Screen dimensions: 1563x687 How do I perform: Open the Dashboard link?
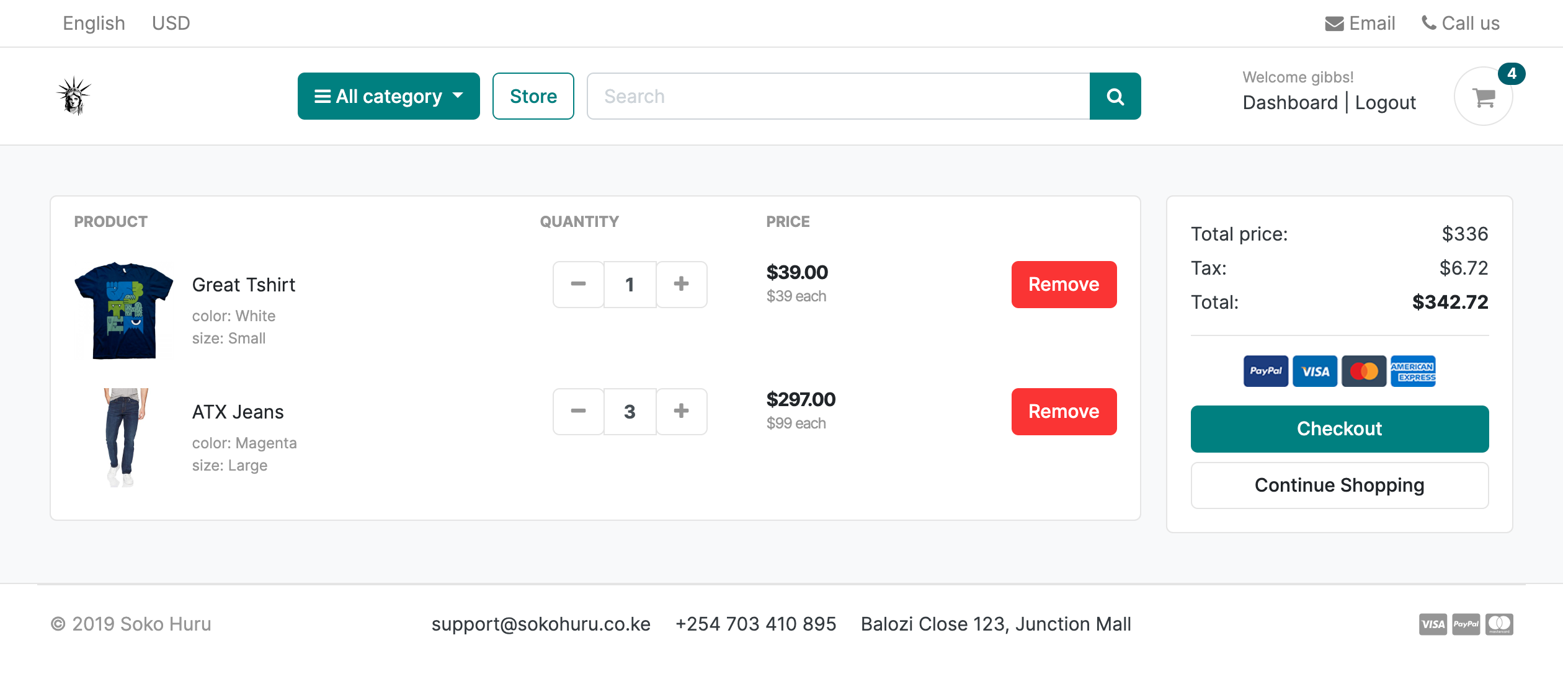coord(1289,103)
